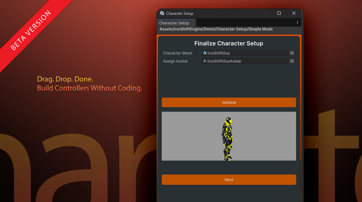Open object picker for Assign Avatar field
The image size is (362, 202).
[292, 61]
